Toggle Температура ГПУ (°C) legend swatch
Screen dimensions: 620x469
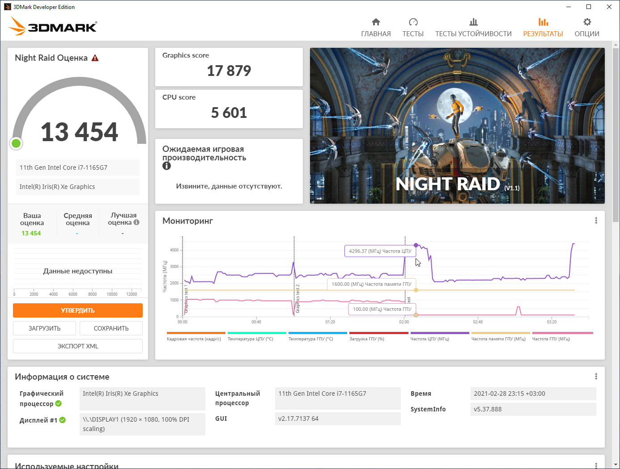318,333
